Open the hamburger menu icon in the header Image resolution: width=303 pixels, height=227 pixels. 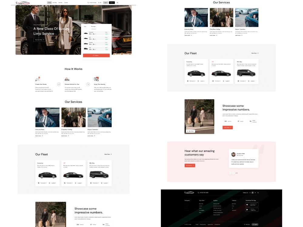pos(117,3)
